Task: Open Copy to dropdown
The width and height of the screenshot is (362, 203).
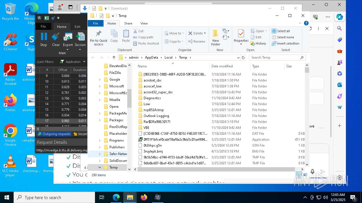Action: point(174,41)
